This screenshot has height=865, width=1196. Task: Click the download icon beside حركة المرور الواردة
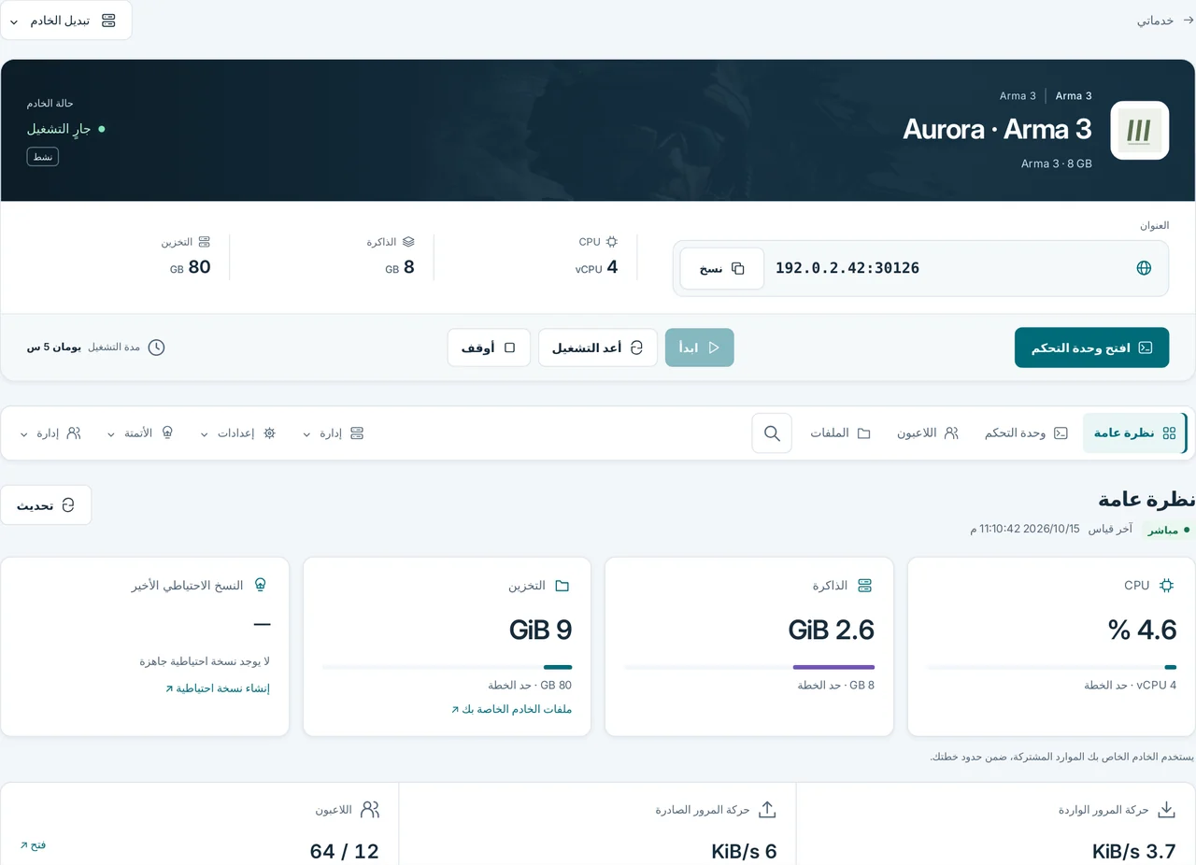click(x=1166, y=810)
